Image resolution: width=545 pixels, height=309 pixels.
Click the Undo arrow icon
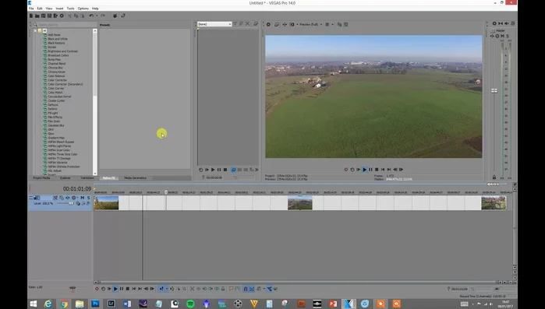coord(91,16)
